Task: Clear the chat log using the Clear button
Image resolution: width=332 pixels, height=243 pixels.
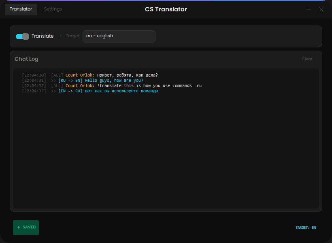Action: tap(307, 59)
